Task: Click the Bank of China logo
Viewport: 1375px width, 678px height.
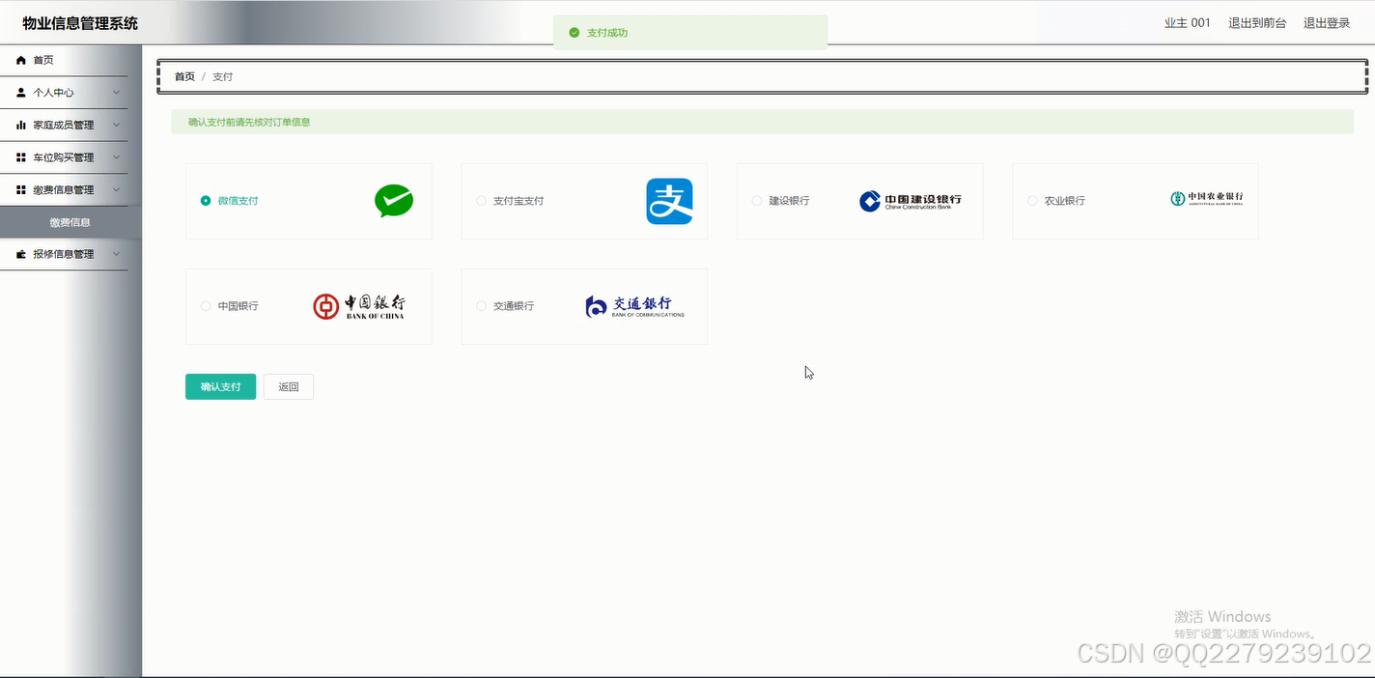Action: (359, 306)
